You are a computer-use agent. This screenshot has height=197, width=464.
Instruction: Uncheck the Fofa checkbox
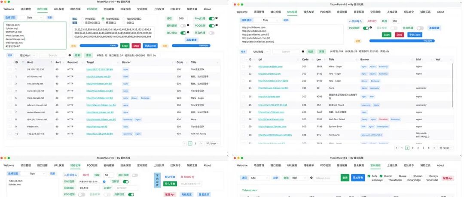[369, 176]
